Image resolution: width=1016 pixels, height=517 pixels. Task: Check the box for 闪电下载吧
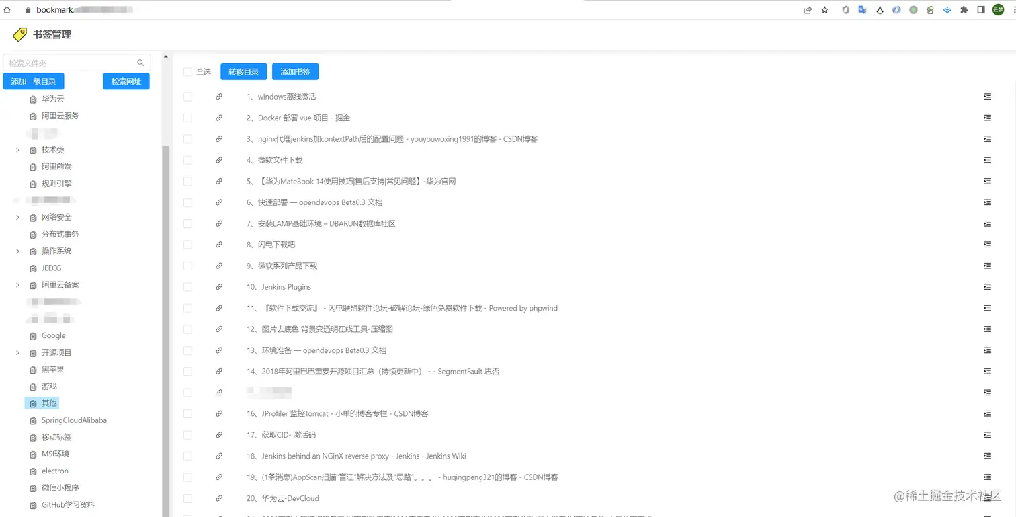point(187,245)
